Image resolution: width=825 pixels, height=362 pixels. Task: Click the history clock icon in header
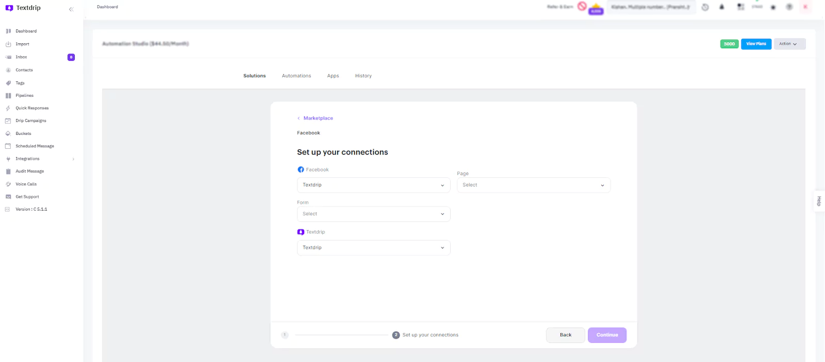pos(705,7)
